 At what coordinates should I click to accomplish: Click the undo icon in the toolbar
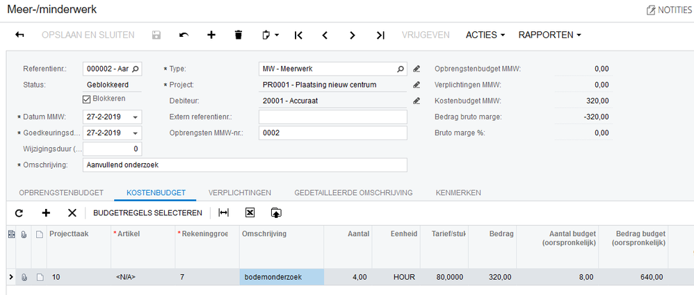pyautogui.click(x=184, y=35)
